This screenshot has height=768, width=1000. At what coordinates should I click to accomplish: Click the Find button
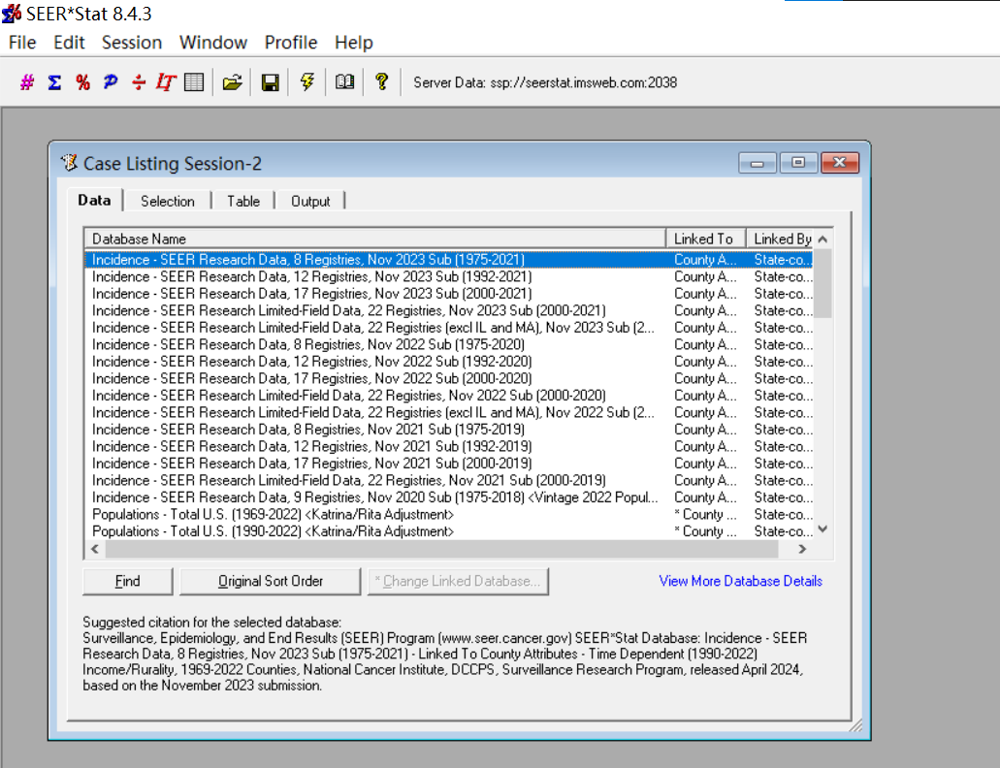128,581
